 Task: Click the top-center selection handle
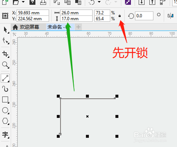[x=87, y=96]
